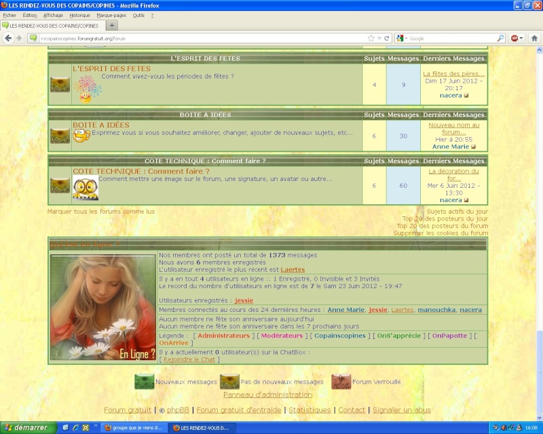This screenshot has width=543, height=434.
Task: Click Signaler un abus footer link
Action: point(402,410)
